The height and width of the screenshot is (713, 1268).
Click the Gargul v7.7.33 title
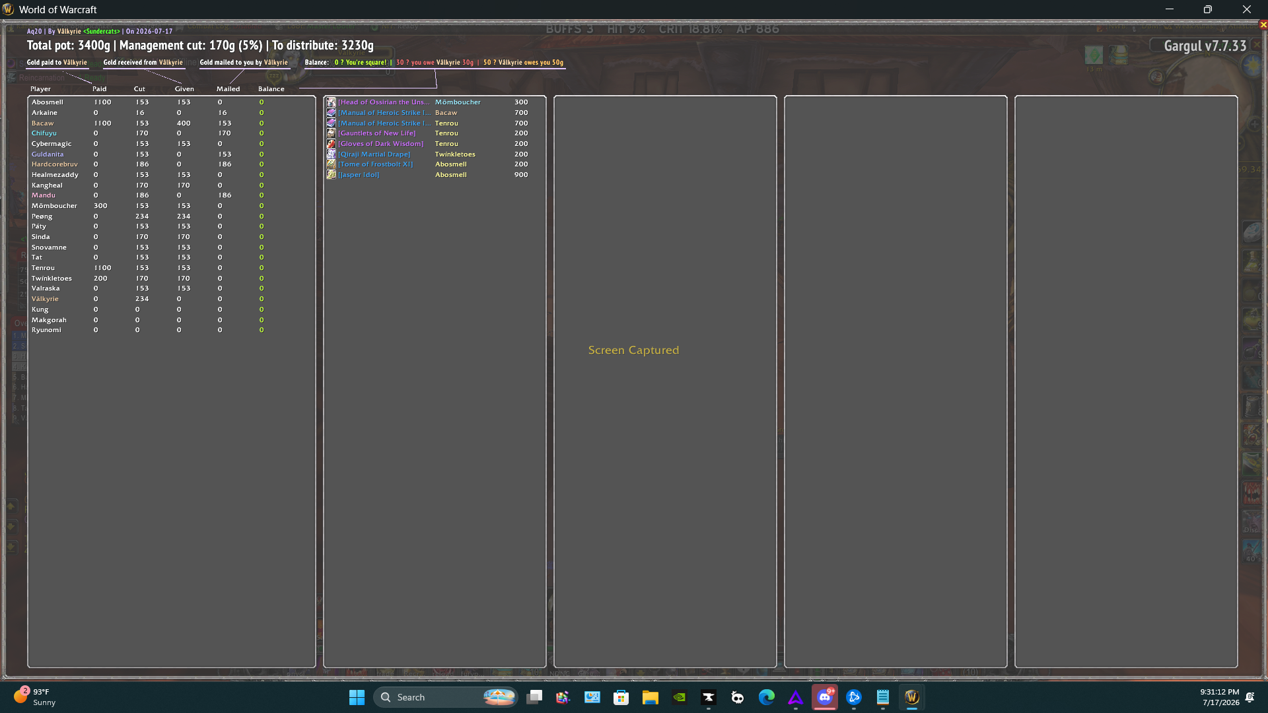coord(1205,46)
